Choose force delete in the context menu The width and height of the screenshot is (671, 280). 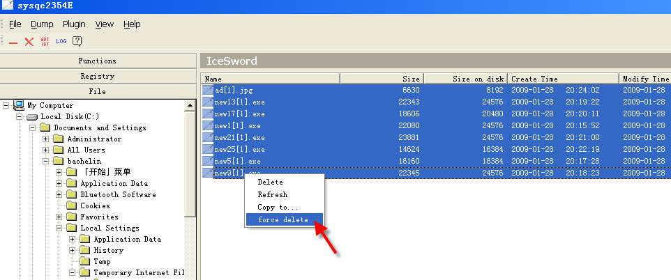pyautogui.click(x=284, y=219)
